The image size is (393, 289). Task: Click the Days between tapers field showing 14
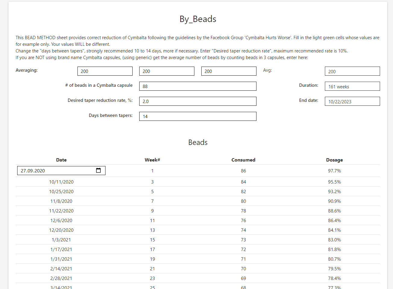point(198,116)
